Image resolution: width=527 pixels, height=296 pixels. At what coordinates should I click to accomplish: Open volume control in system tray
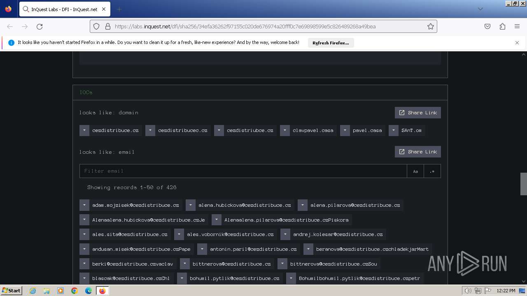[468, 291]
